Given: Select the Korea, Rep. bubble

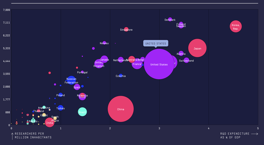Looking at the screenshot, I should tap(236, 26).
